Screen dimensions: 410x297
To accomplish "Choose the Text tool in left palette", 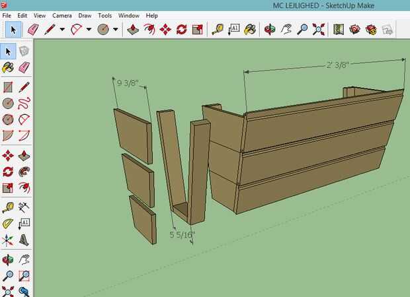I will [24, 224].
